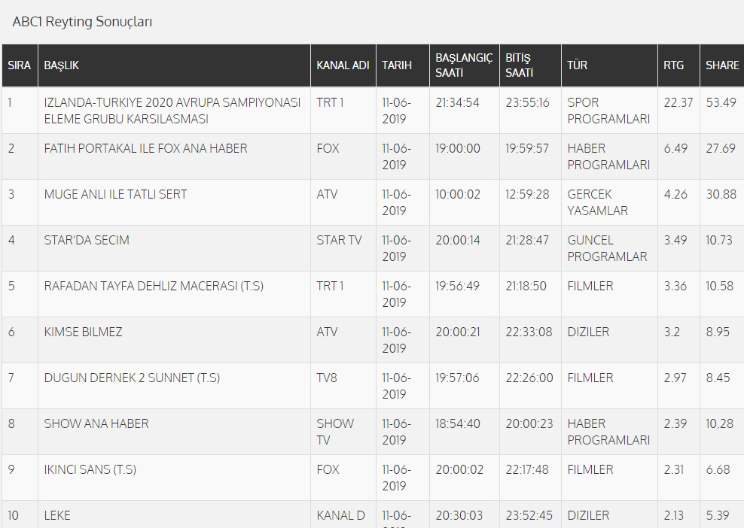This screenshot has height=528, width=744.
Task: Click the ABC1 Reyting Sonuçları heading
Action: tap(83, 22)
